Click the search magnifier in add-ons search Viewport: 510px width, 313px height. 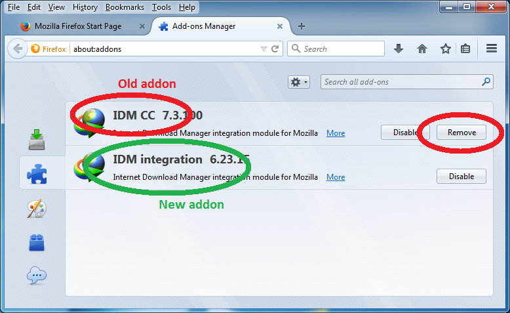486,81
